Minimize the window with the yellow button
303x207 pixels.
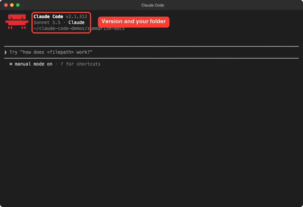click(x=12, y=5)
